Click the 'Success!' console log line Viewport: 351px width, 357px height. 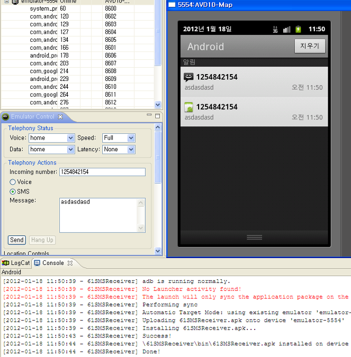click(x=157, y=336)
